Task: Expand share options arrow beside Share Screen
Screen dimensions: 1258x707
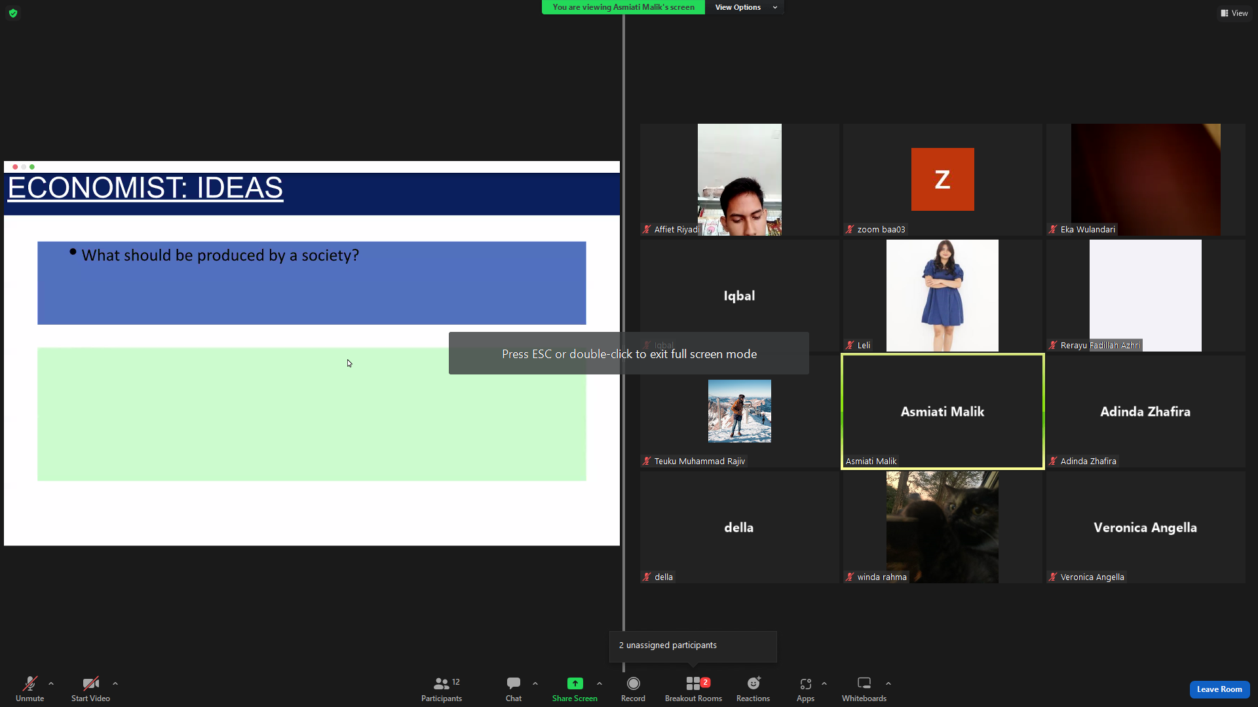Action: click(600, 683)
